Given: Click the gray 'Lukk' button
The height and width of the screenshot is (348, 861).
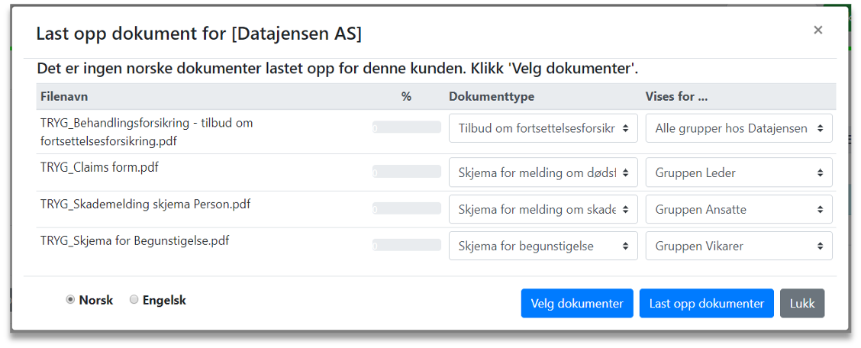Looking at the screenshot, I should click(802, 303).
